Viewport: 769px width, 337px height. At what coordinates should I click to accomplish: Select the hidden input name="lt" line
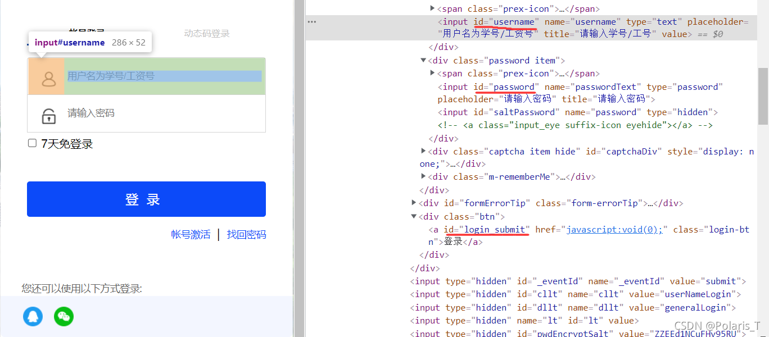tap(525, 321)
